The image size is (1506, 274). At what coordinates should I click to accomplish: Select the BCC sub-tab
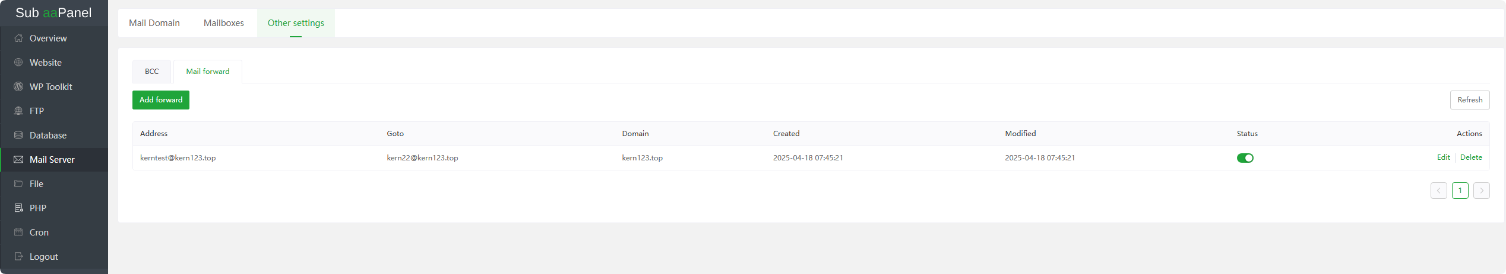tap(151, 72)
